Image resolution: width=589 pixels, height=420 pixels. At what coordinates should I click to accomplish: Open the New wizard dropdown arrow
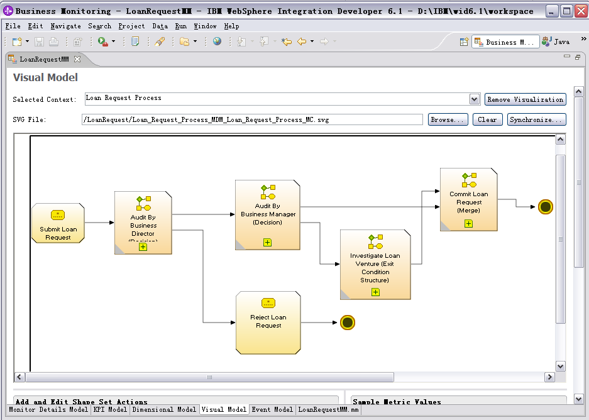tap(27, 41)
